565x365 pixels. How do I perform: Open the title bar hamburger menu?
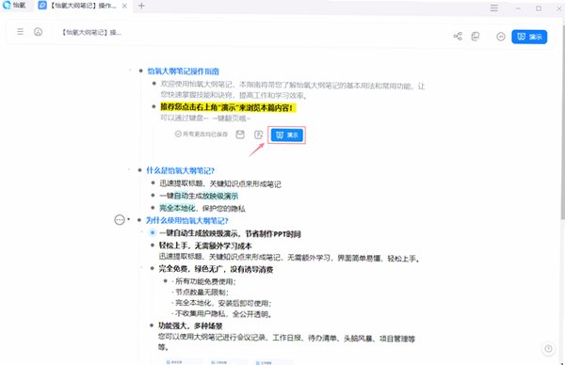(493, 8)
